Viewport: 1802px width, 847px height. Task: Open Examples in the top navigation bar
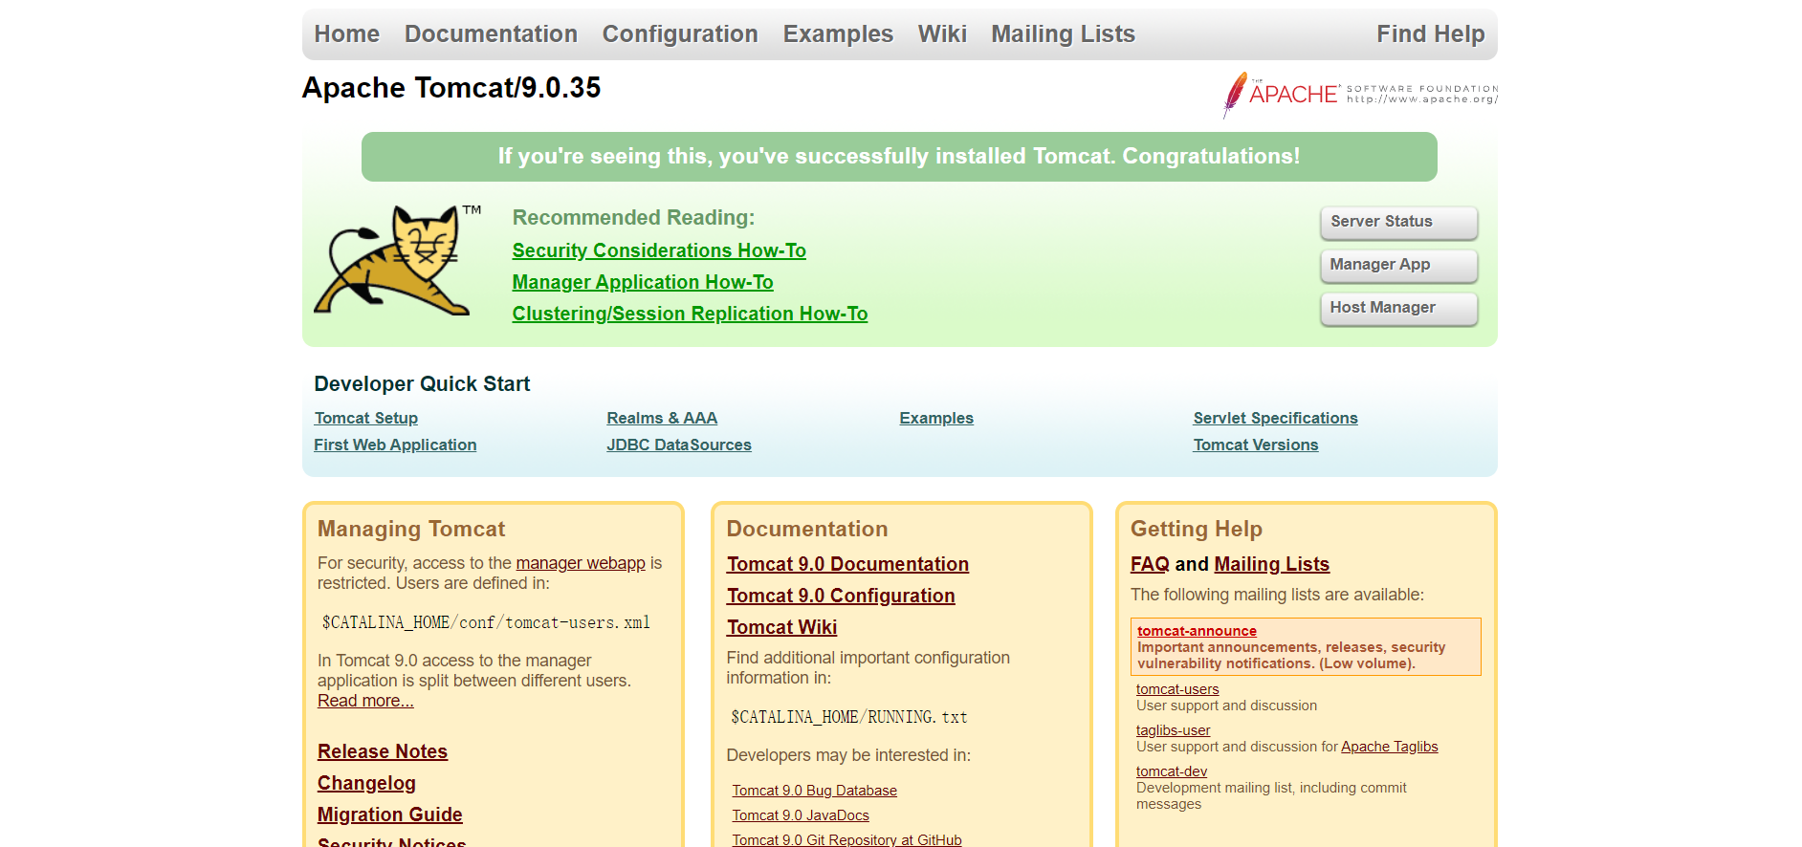pos(838,34)
